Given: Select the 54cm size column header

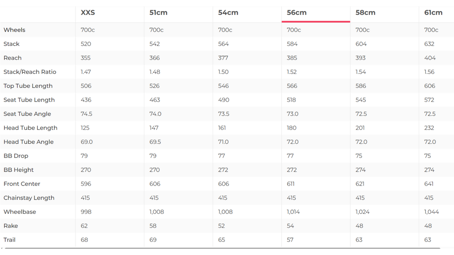Looking at the screenshot, I should [228, 13].
